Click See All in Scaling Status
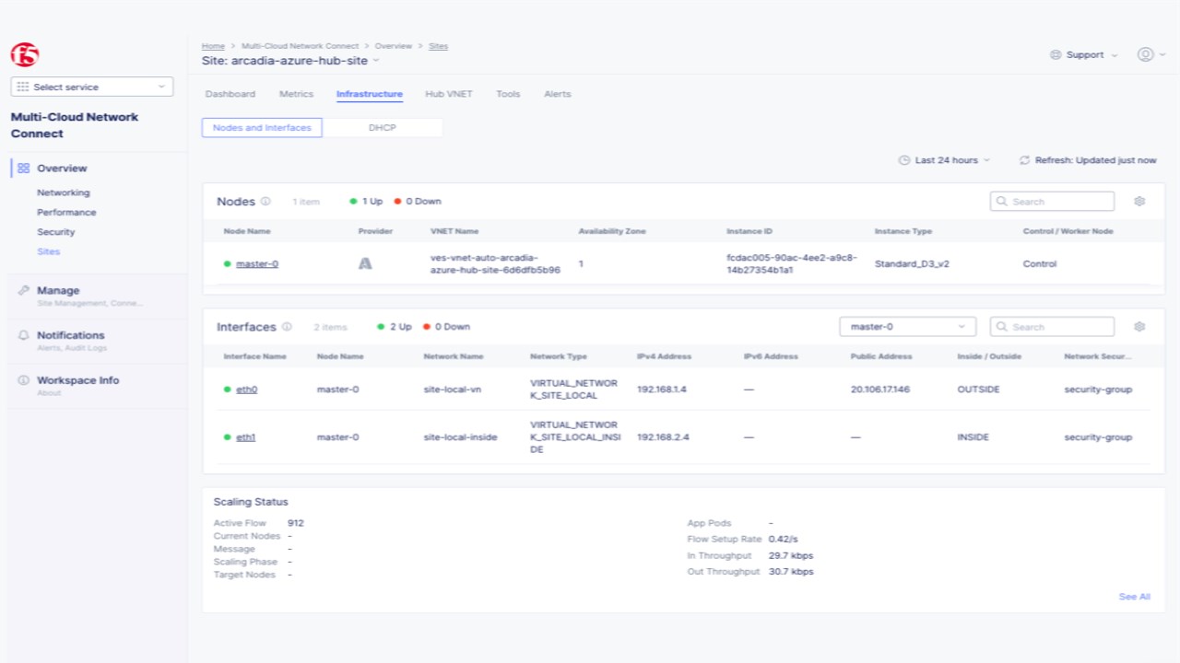The width and height of the screenshot is (1180, 663). point(1135,597)
